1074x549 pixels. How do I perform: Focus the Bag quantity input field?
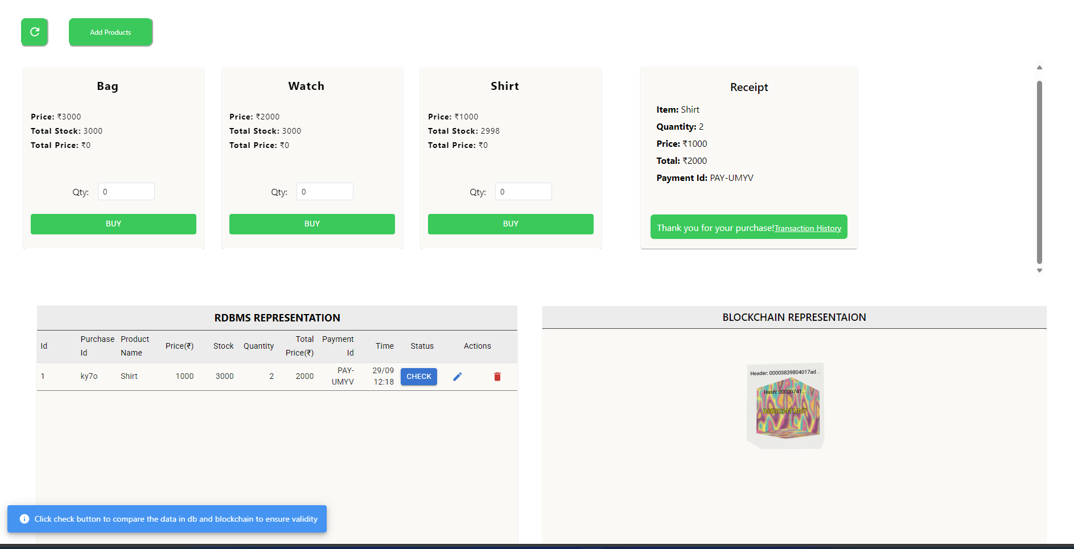tap(126, 192)
